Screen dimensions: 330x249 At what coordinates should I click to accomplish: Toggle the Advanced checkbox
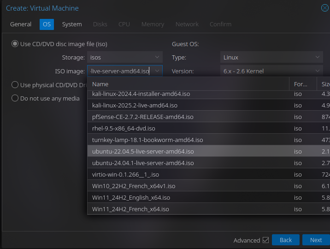coord(265,240)
